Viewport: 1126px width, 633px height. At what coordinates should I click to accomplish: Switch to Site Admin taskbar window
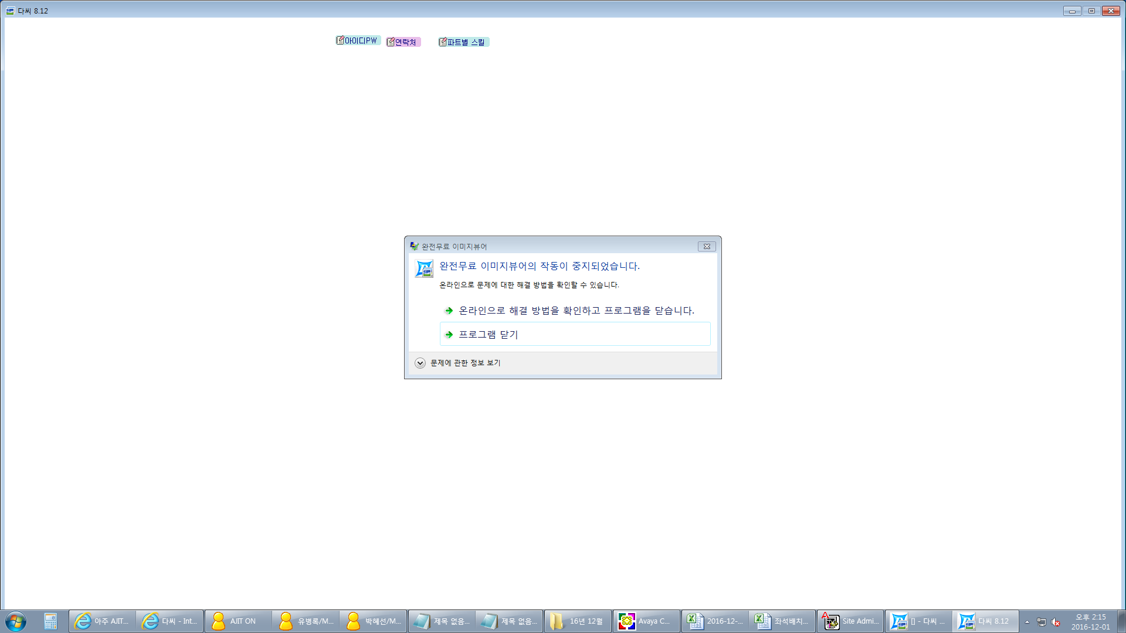(850, 621)
